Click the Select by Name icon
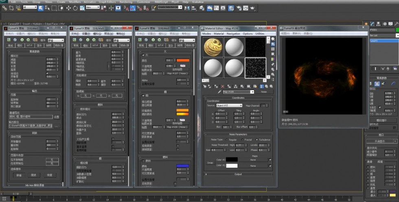Image resolution: width=399 pixels, height=202 pixels. coord(47,8)
